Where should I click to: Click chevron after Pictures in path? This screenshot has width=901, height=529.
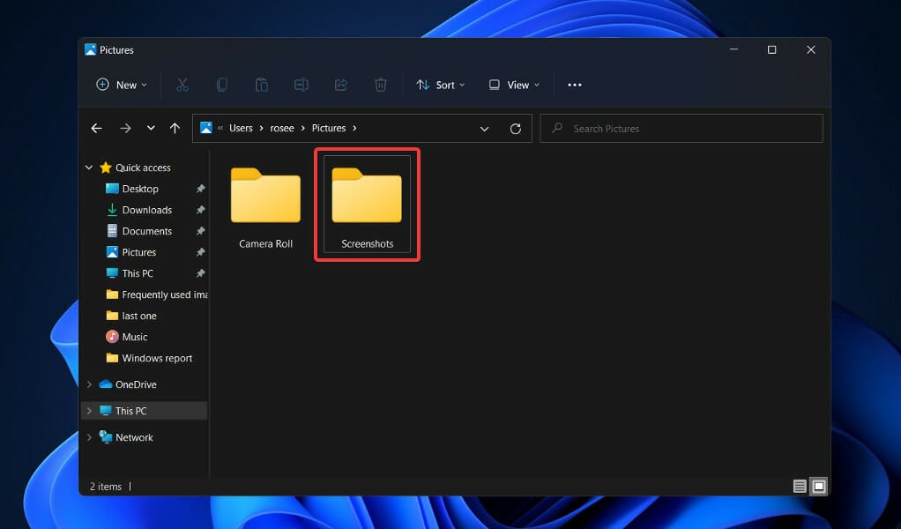354,128
